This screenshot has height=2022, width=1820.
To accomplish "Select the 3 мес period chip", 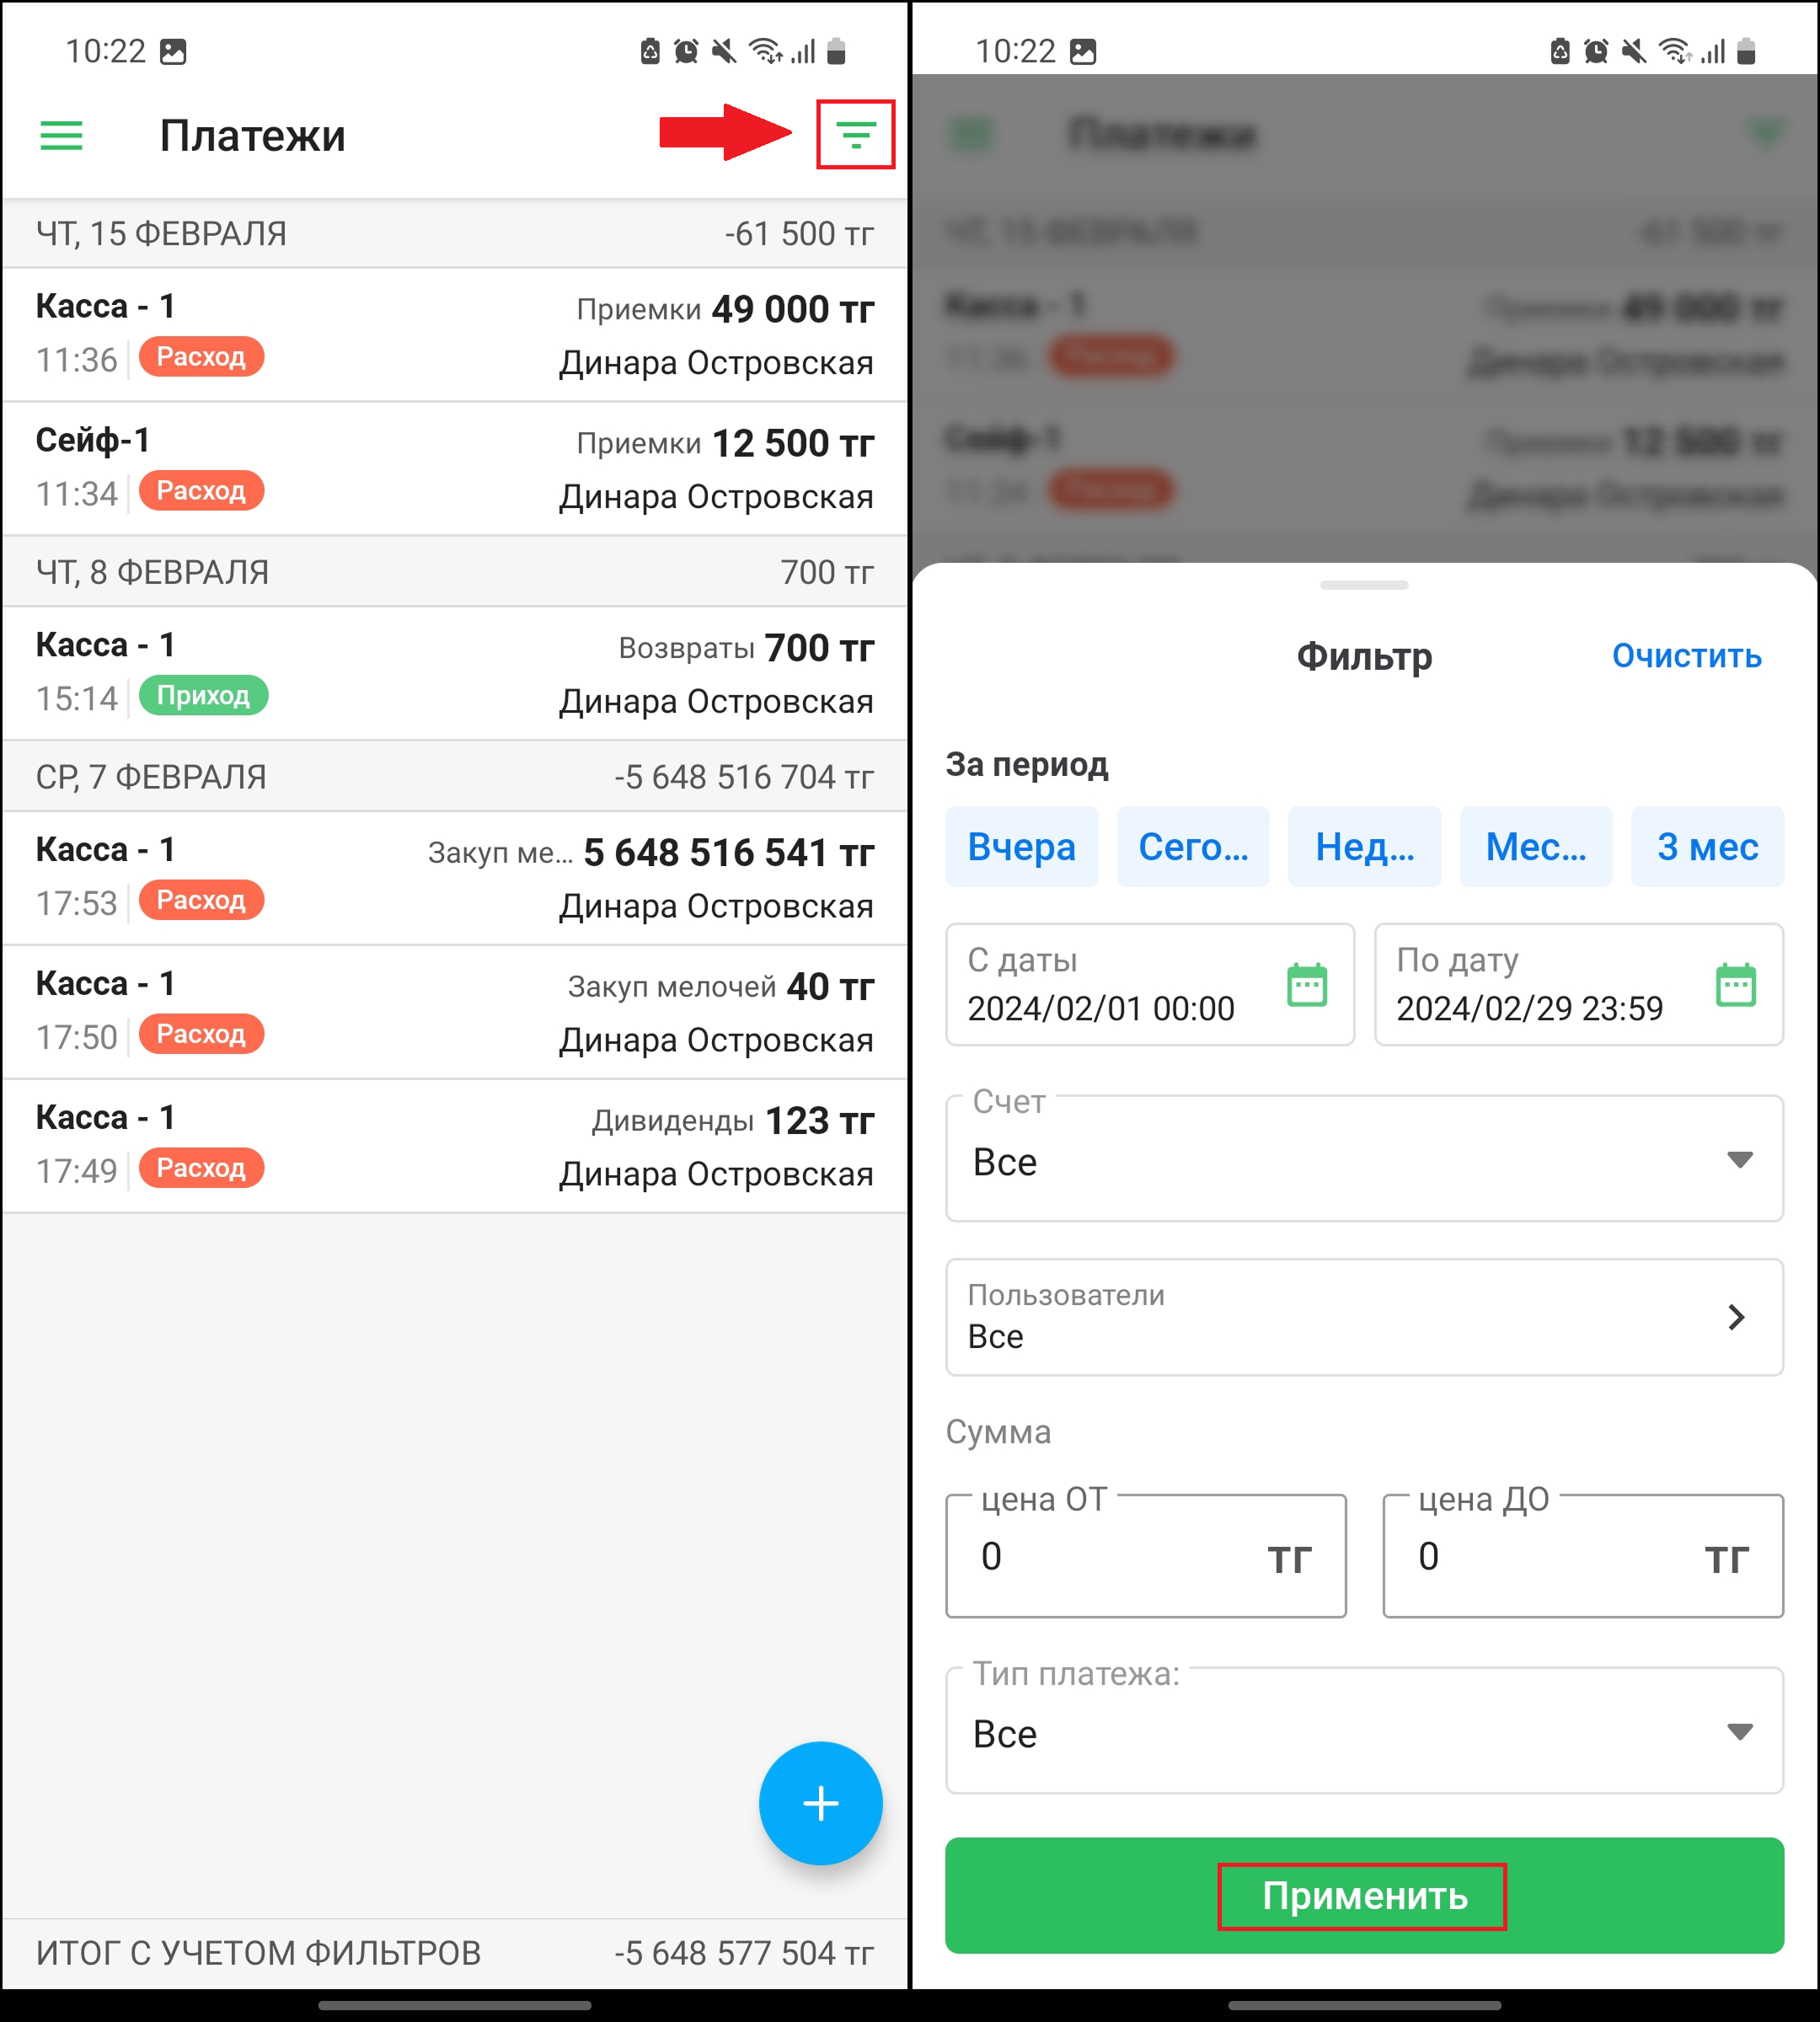I will pyautogui.click(x=1707, y=847).
